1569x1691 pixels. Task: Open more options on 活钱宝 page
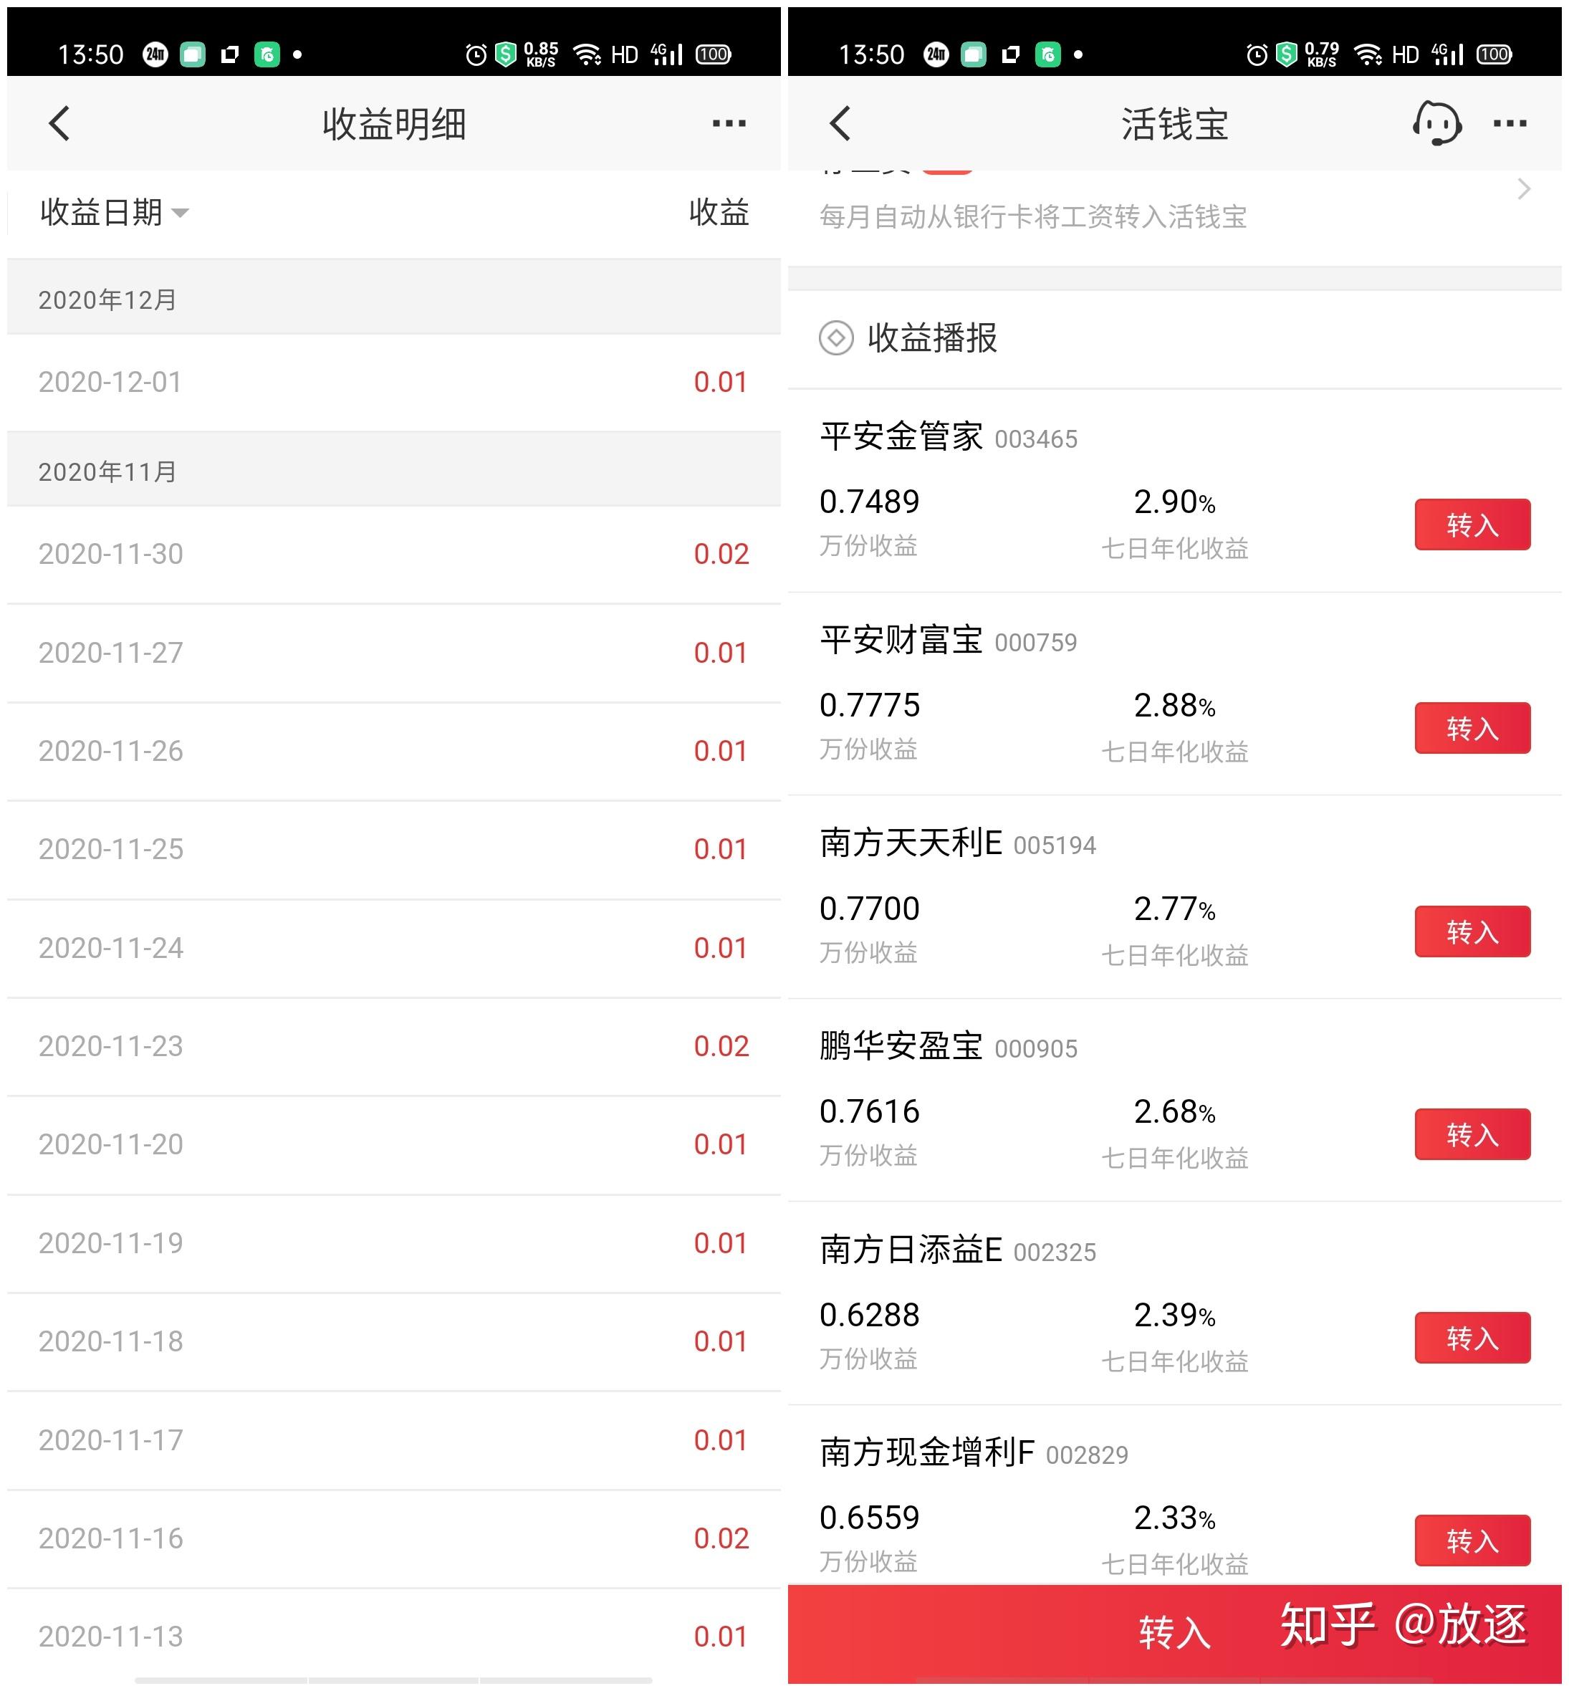click(x=1510, y=124)
